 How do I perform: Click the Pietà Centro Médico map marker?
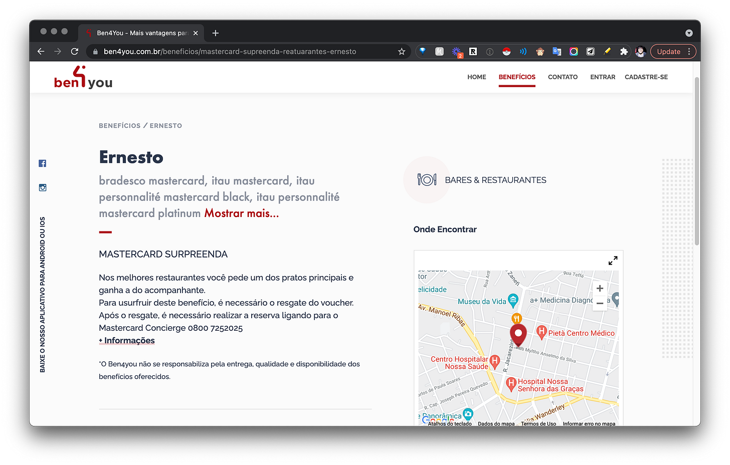point(541,332)
